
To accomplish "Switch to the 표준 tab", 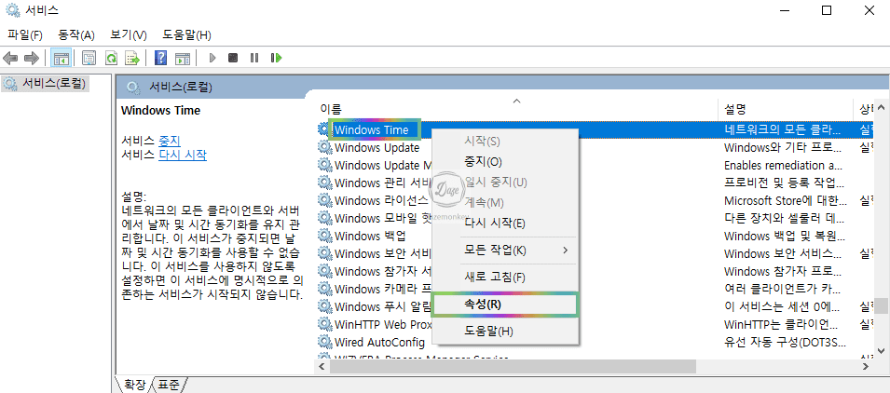I will pyautogui.click(x=169, y=385).
